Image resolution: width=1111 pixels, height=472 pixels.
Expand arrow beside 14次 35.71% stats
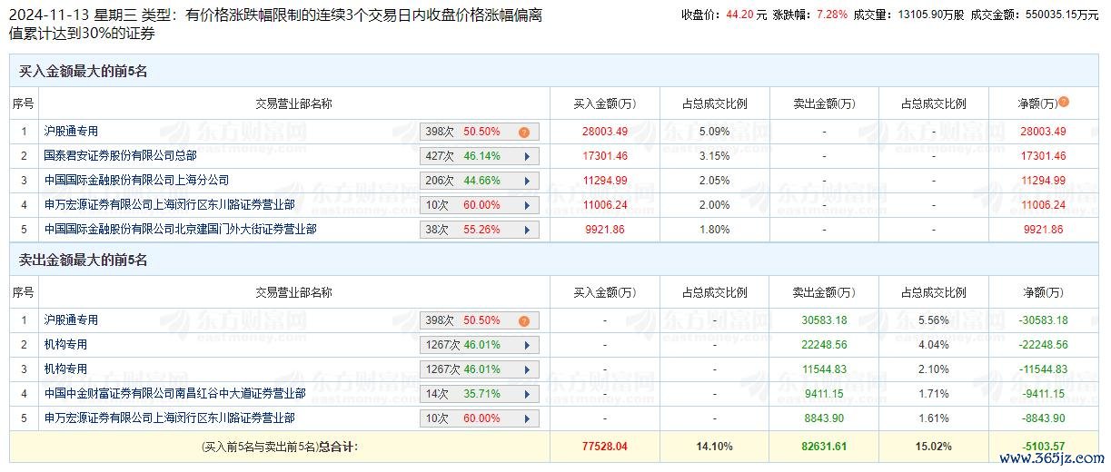coord(527,395)
